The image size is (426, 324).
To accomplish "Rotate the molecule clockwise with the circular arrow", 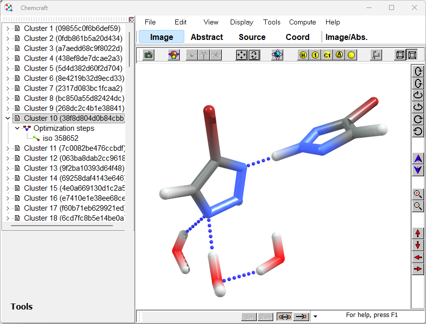I will (x=418, y=119).
